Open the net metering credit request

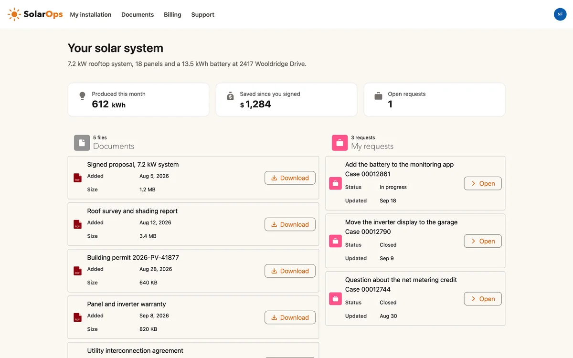pos(483,299)
